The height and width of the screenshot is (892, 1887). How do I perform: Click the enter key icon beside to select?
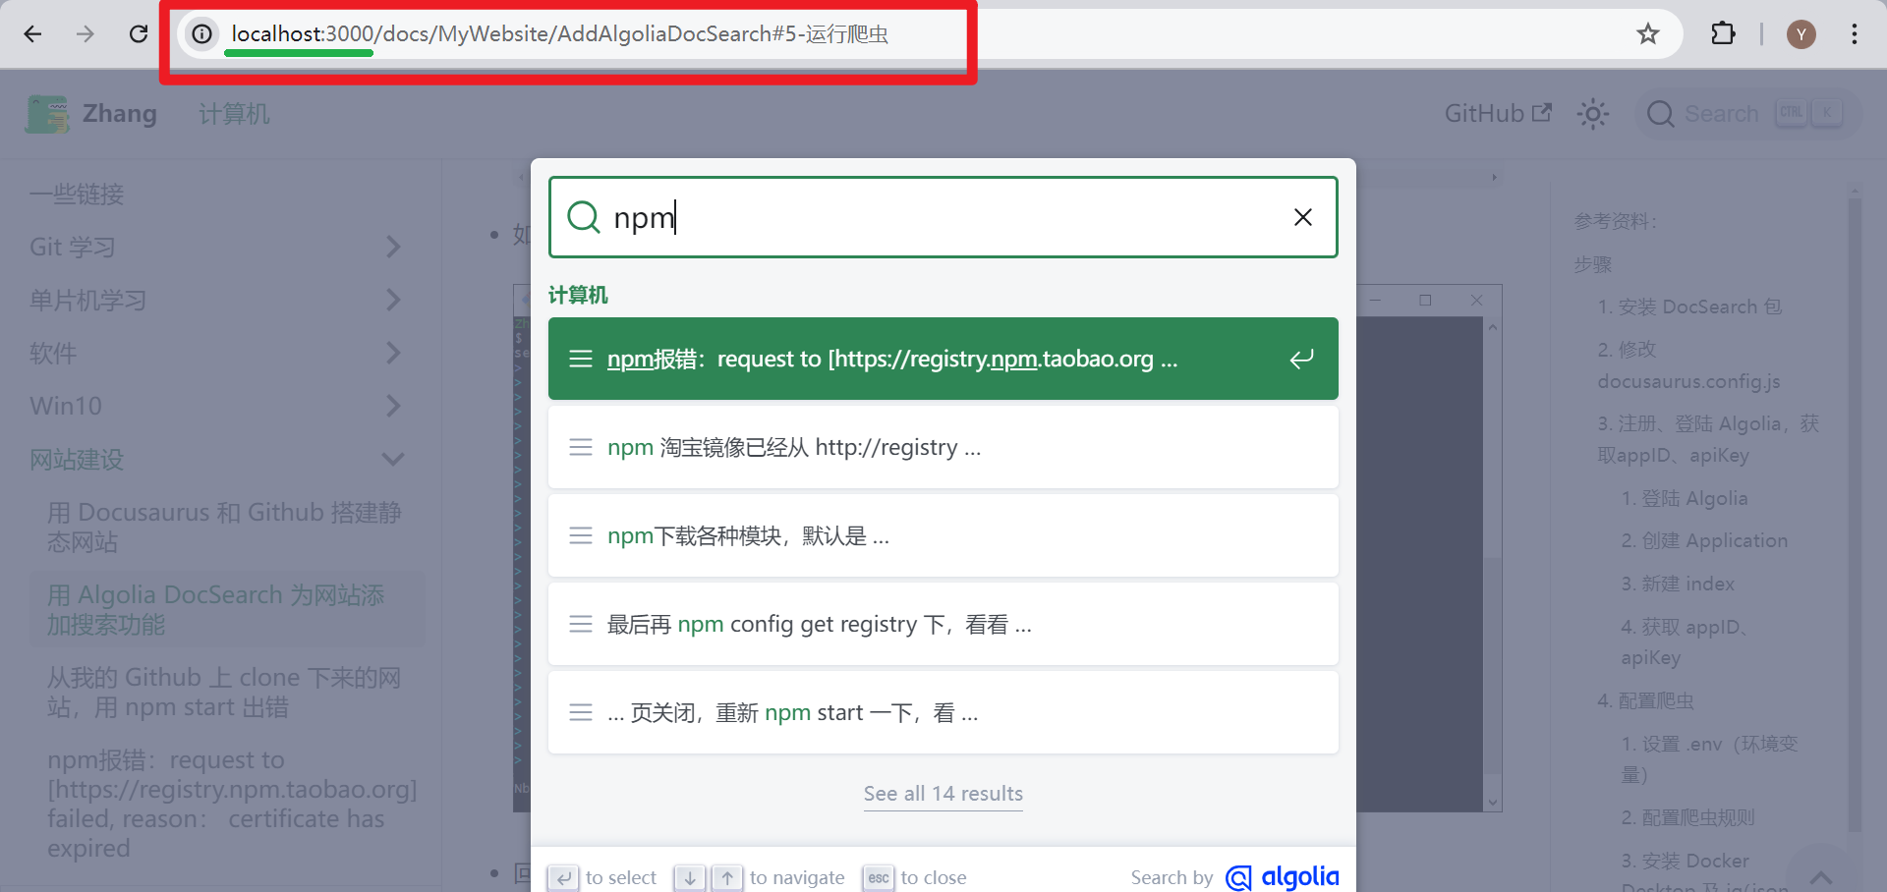point(563,877)
